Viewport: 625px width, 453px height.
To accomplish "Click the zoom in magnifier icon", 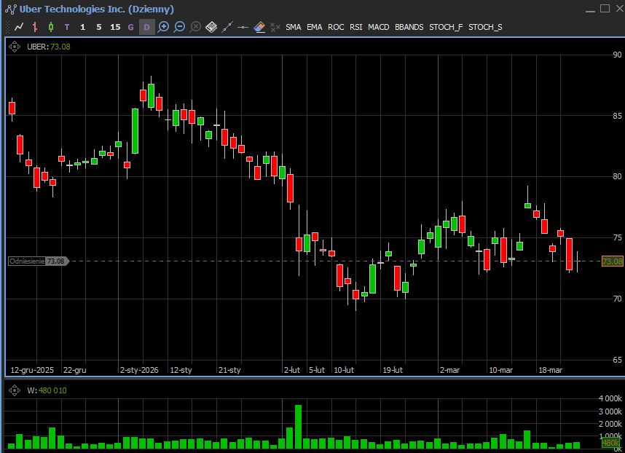I will [x=163, y=27].
